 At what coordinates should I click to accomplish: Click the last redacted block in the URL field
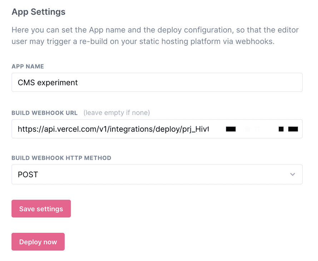pos(293,129)
